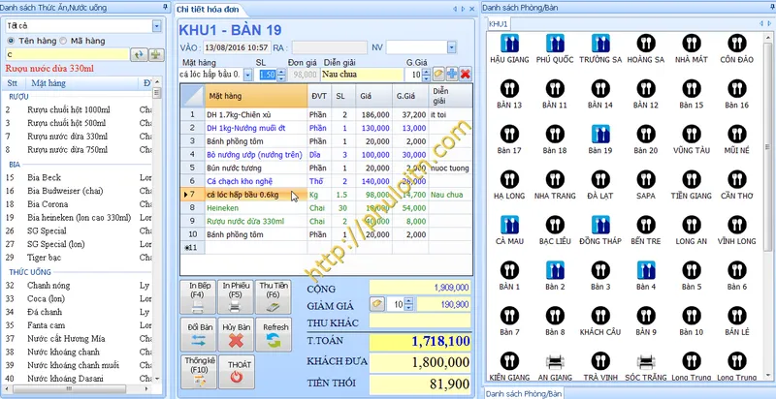Click the item search input field
This screenshot has width=776, height=399.
[x=67, y=55]
